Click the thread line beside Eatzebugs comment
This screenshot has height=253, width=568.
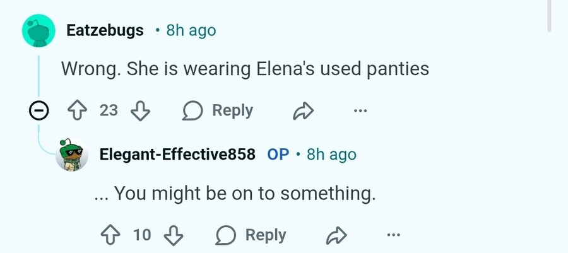pos(39,76)
